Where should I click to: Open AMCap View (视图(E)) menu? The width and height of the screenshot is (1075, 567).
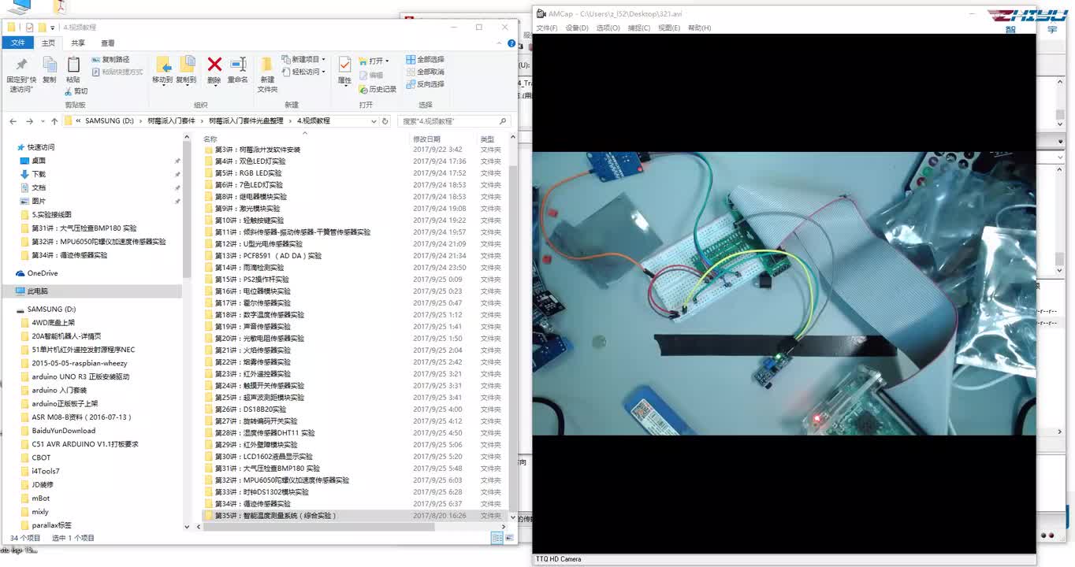coord(669,28)
